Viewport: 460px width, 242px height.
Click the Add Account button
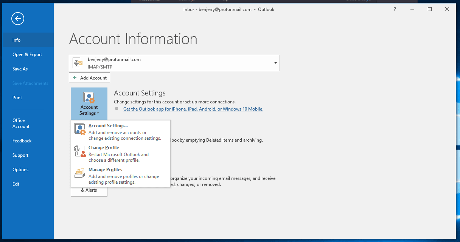coord(89,78)
